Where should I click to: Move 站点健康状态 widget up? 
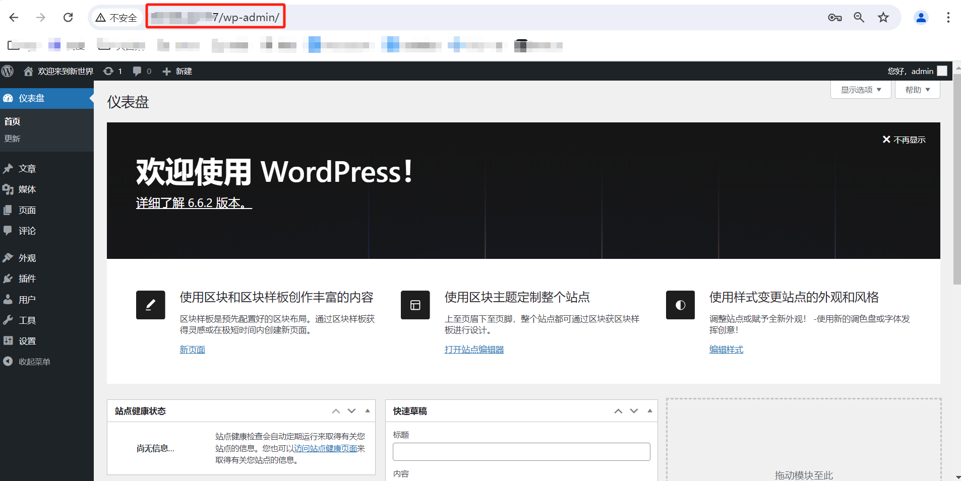(336, 411)
